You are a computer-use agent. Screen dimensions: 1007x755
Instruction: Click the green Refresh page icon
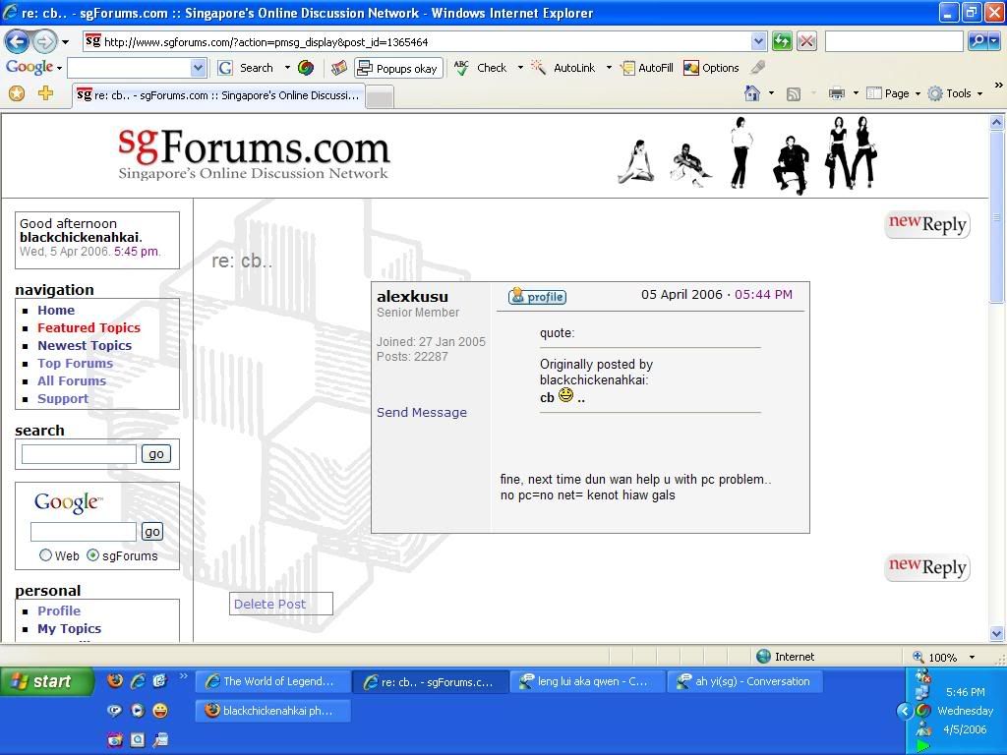pyautogui.click(x=782, y=41)
